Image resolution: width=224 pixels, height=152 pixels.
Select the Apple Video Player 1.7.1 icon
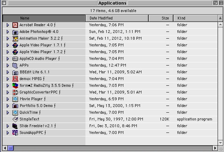coord(15,45)
